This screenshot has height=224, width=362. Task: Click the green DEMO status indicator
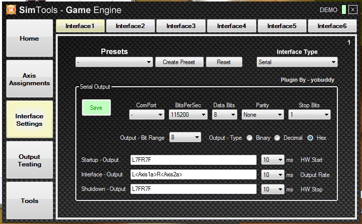tap(344, 10)
